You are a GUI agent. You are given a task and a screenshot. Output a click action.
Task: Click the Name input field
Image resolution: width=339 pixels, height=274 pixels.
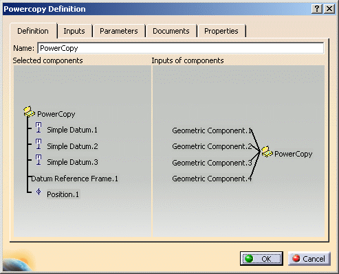pos(181,48)
